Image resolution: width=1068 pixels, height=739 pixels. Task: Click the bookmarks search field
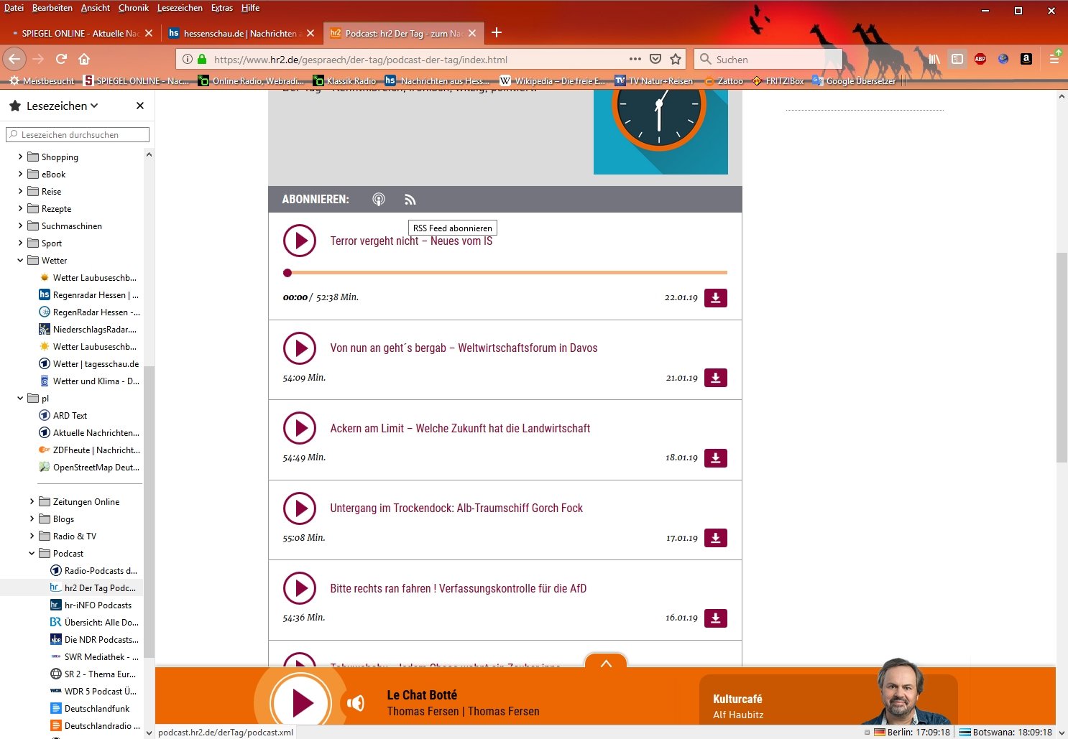tap(78, 134)
